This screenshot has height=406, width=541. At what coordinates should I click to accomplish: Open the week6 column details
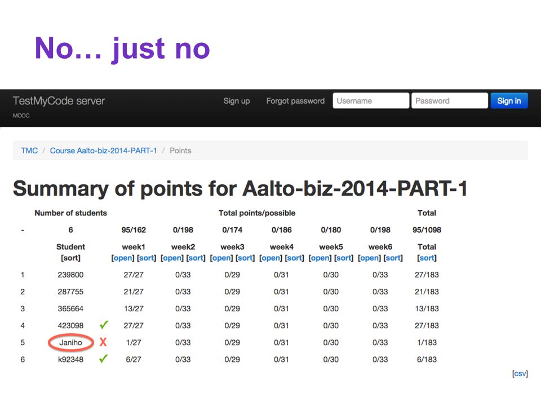(369, 258)
